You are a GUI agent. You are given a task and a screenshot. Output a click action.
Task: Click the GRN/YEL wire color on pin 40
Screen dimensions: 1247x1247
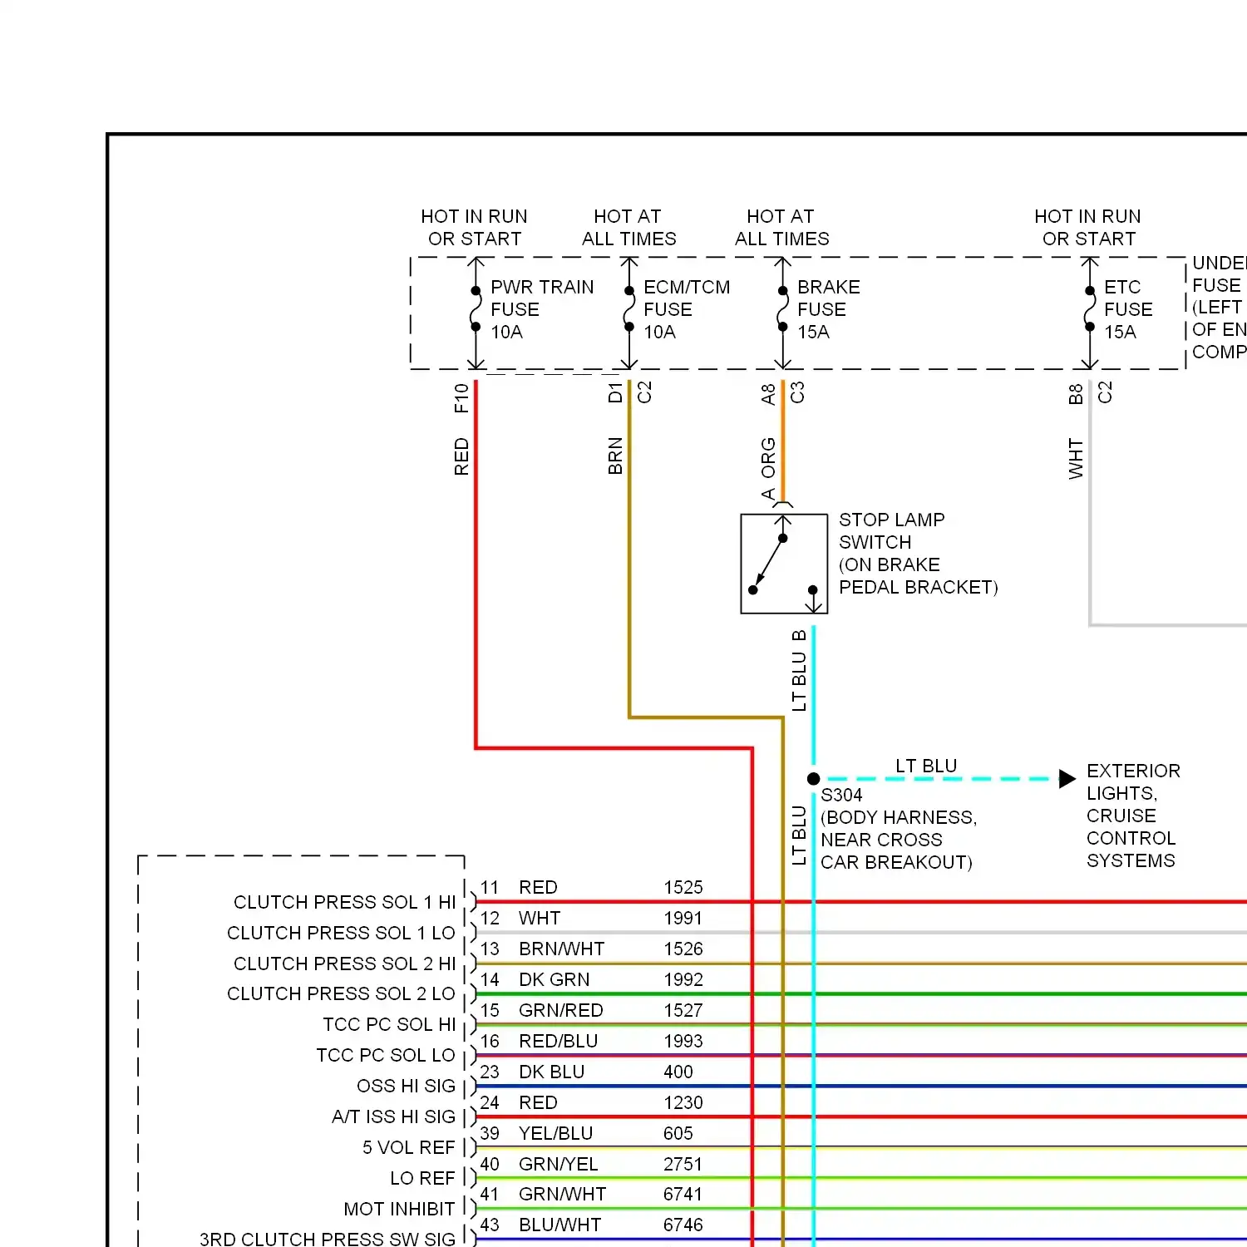point(558,1164)
